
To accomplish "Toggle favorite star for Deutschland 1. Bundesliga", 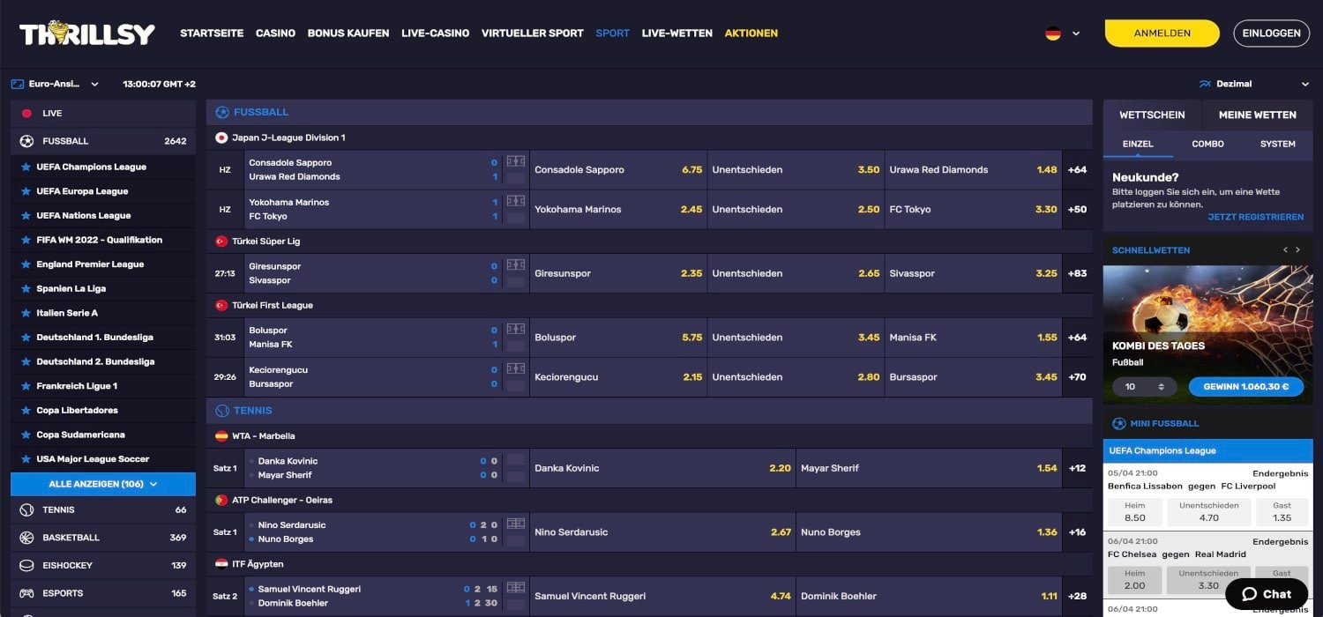I will 26,338.
